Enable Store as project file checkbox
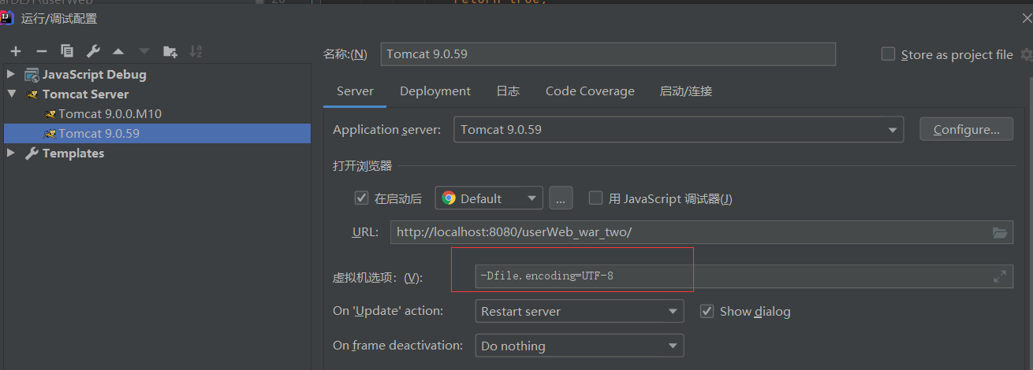 (x=888, y=54)
